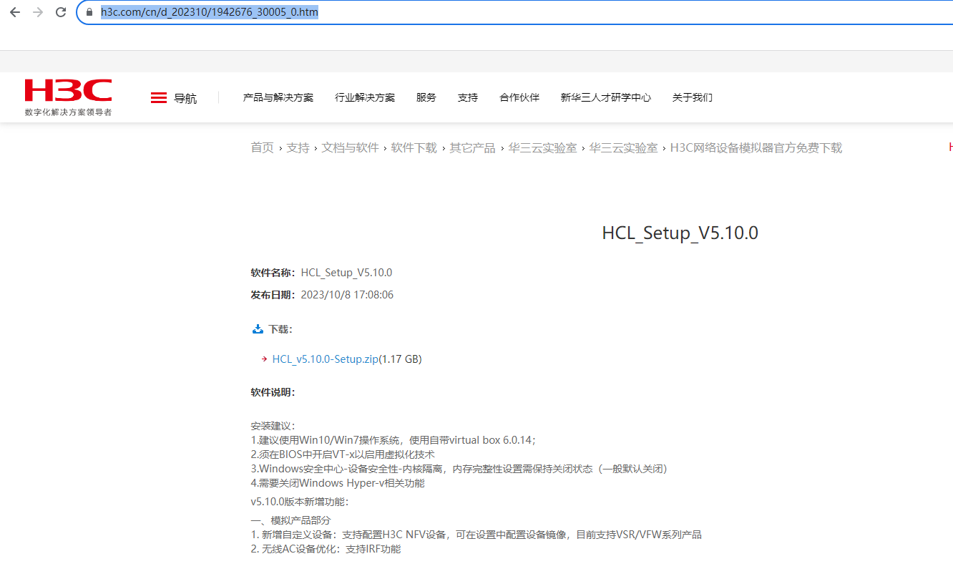953x579 pixels.
Task: Click the HCL_Setup_V5.10.0 page title
Action: (680, 233)
